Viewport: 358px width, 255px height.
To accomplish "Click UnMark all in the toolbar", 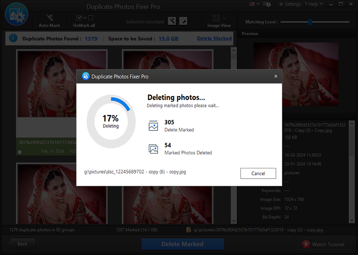I will pos(84,21).
